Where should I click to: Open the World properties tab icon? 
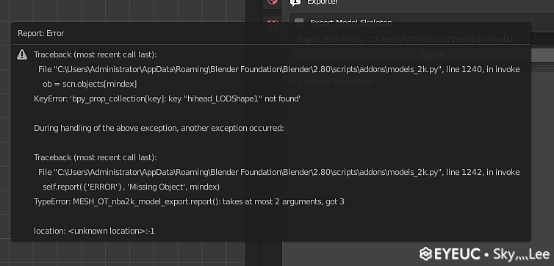(x=272, y=2)
